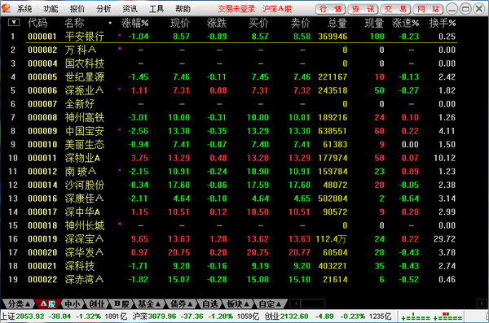Open the 分析 menu
The width and height of the screenshot is (489, 323).
pos(104,9)
